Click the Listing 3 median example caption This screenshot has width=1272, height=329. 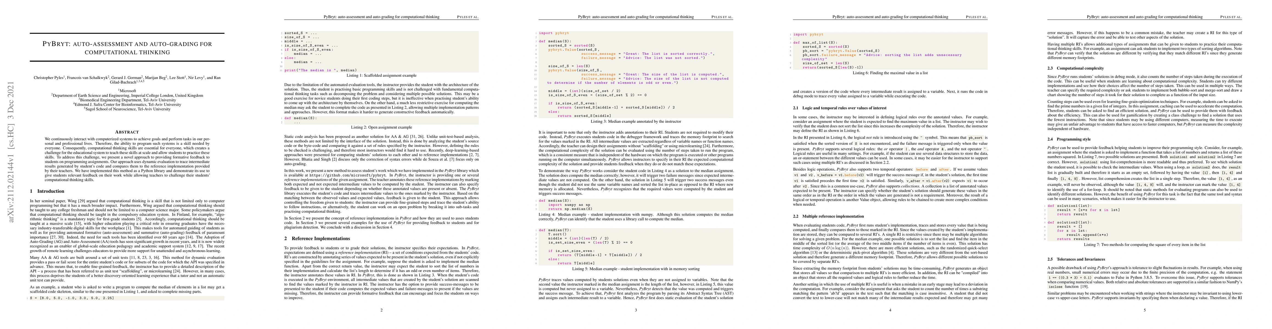coord(636,121)
